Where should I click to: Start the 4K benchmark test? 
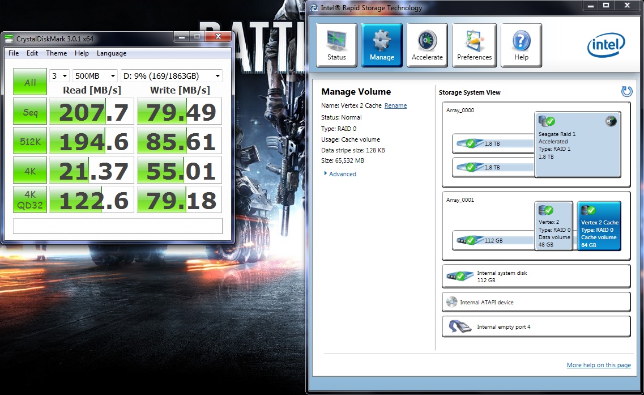click(x=30, y=170)
